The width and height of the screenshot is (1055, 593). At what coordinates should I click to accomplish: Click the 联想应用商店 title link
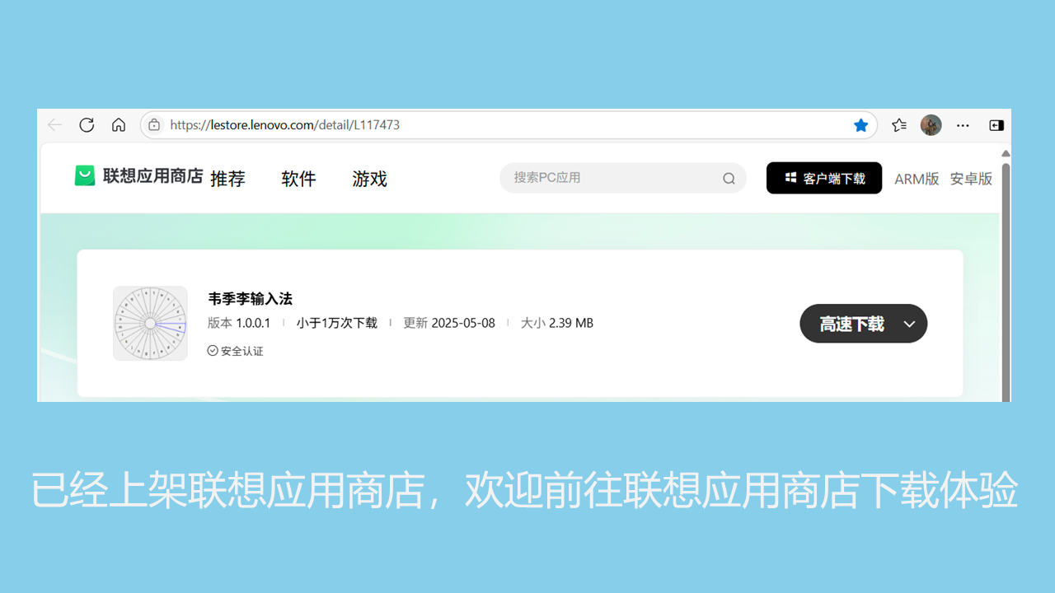(152, 175)
